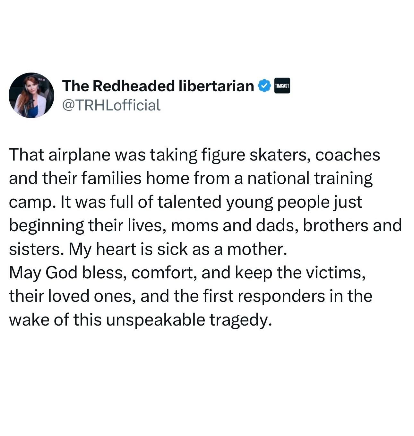Click the @TRHLofficial handle
The image size is (414, 436).
tap(111, 105)
